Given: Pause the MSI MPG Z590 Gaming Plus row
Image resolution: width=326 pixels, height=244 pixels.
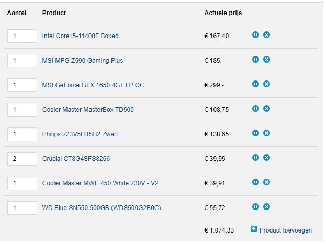Looking at the screenshot, I should point(255,60).
